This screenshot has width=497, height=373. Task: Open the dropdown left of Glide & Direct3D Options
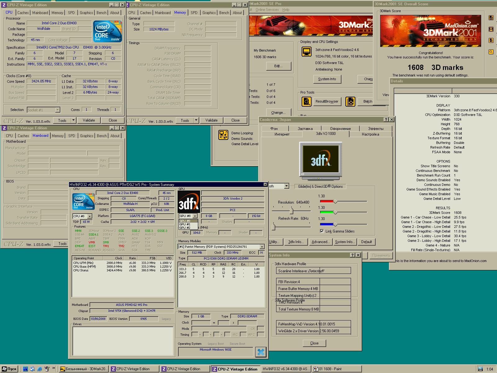[x=286, y=186]
